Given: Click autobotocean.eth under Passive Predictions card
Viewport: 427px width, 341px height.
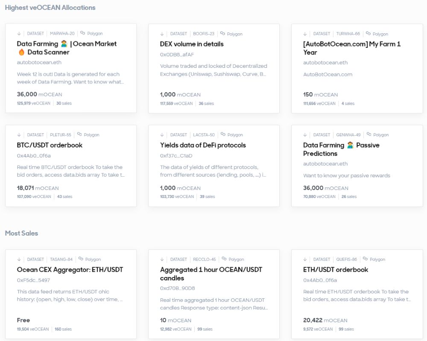Looking at the screenshot, I should tap(325, 164).
